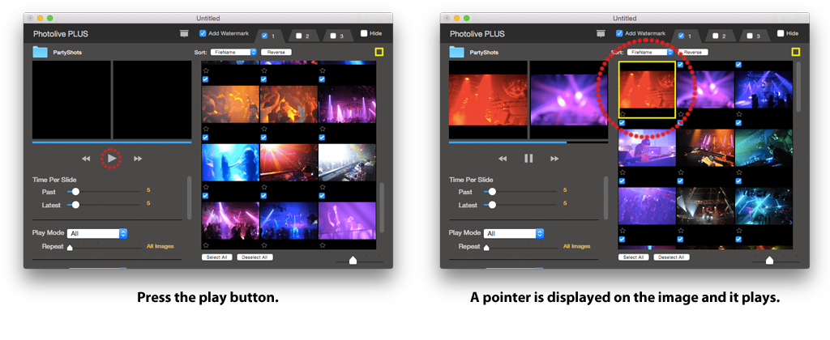Click fast-forward button in right window
Viewport: 830px width, 340px height.
554,159
